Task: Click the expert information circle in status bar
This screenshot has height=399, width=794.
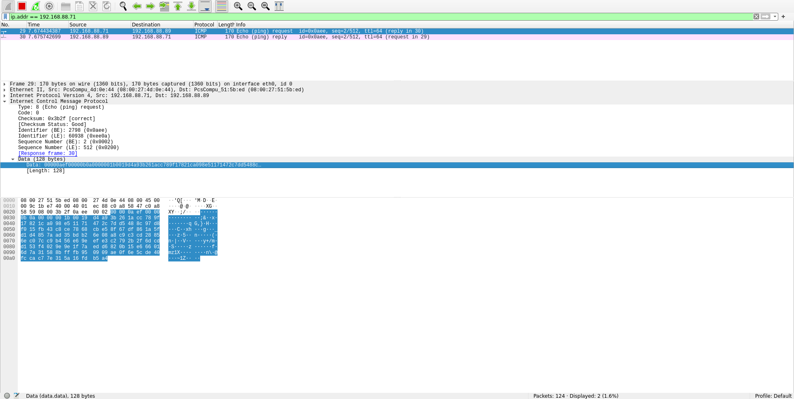Action: 7,396
